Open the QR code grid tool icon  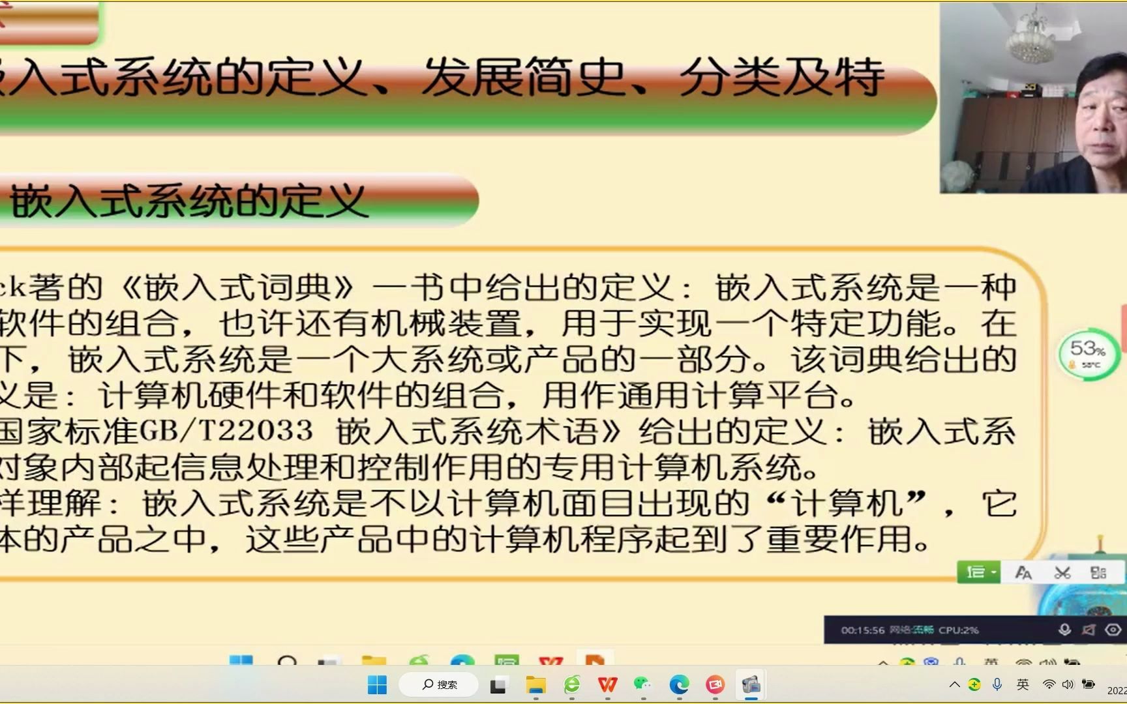coord(1098,573)
